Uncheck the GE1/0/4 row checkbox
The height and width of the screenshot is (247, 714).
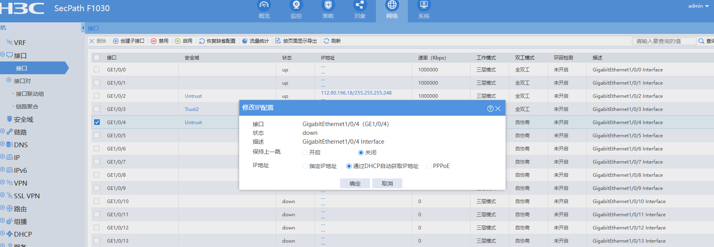click(x=97, y=122)
